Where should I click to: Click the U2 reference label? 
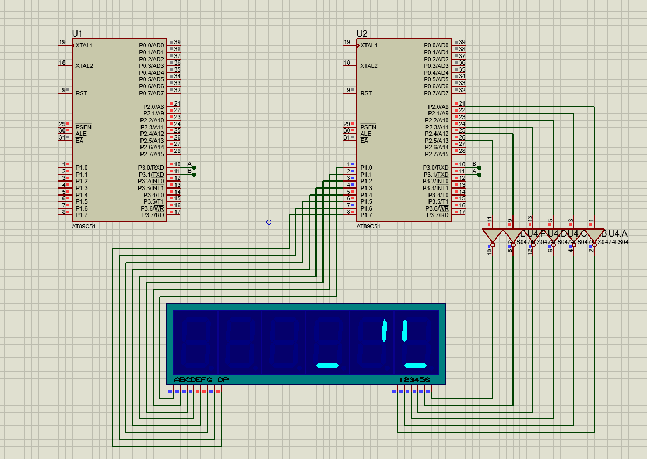coord(362,33)
